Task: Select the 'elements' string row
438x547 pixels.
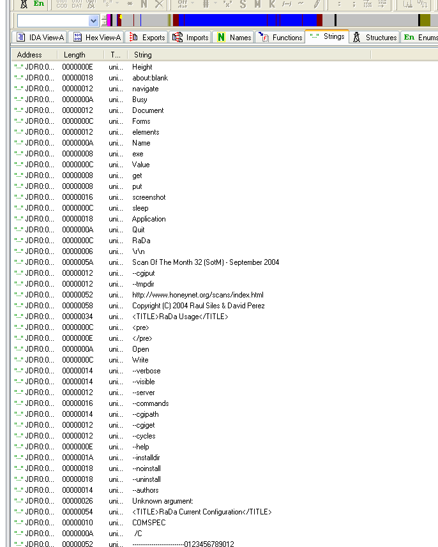Action: point(146,132)
